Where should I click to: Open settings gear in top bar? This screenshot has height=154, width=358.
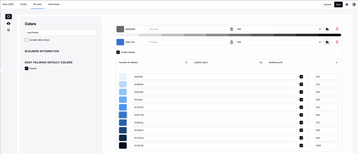pos(347,4)
